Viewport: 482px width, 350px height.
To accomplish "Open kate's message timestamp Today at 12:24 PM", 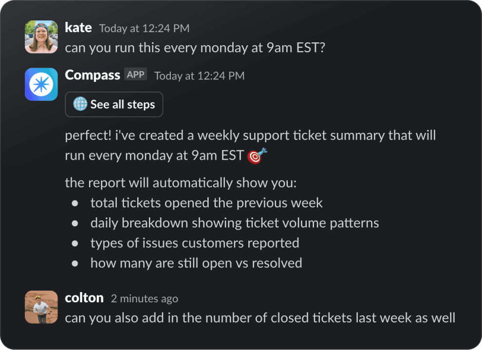I will pyautogui.click(x=144, y=28).
